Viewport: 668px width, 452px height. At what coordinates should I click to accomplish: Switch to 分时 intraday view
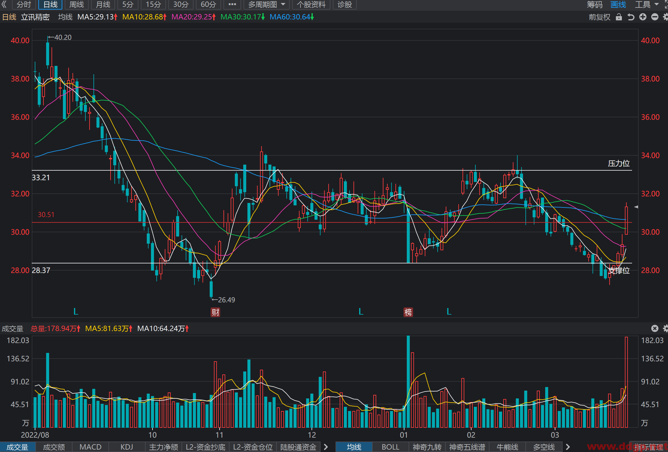pyautogui.click(x=24, y=4)
